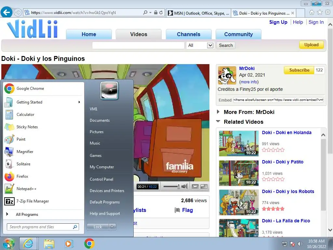Open the Action Center flag tray icon
Viewport: 333px width, 250px height.
[x=292, y=244]
